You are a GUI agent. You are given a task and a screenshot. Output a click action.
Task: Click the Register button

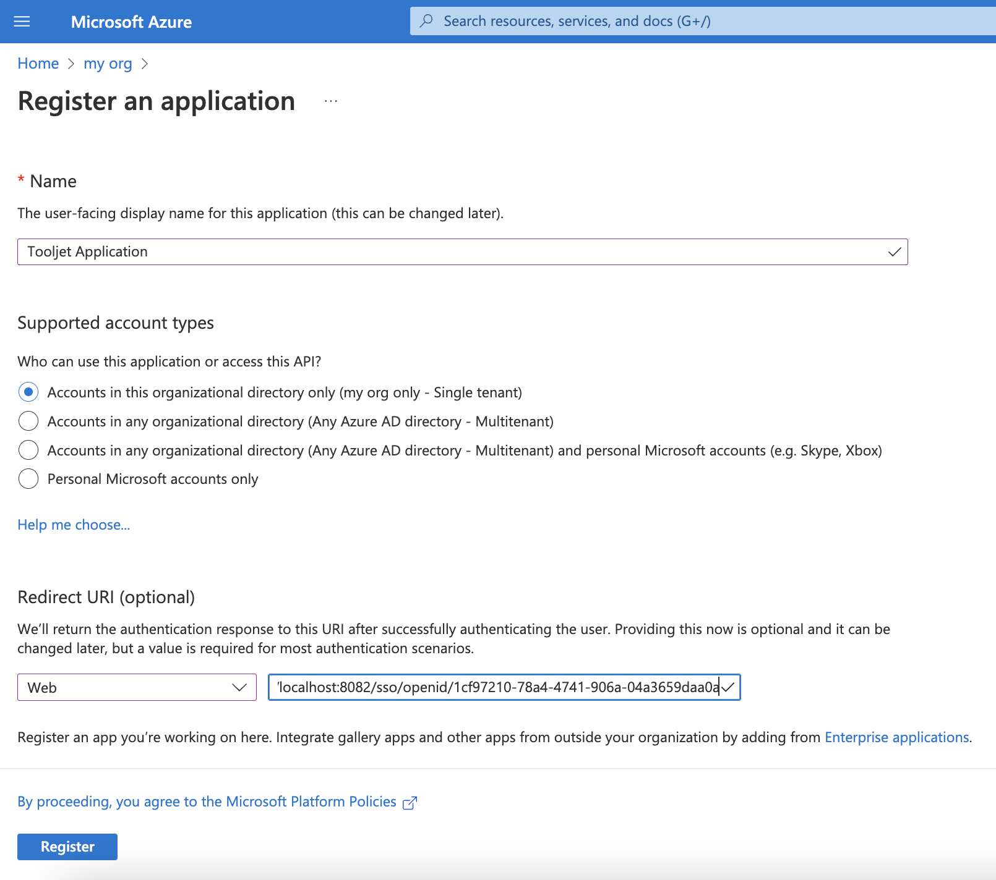point(67,847)
